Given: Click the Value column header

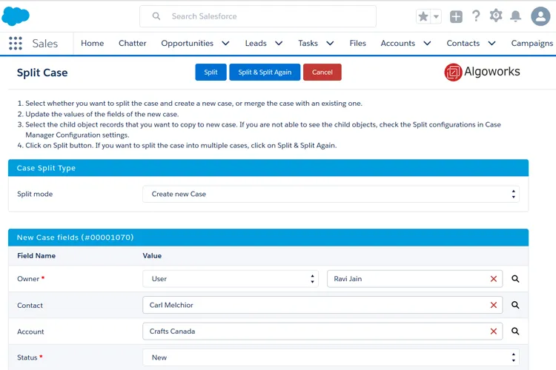Looking at the screenshot, I should coord(152,255).
